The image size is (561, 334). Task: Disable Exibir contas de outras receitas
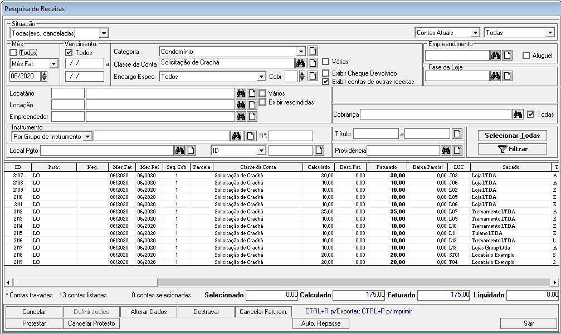coord(325,81)
